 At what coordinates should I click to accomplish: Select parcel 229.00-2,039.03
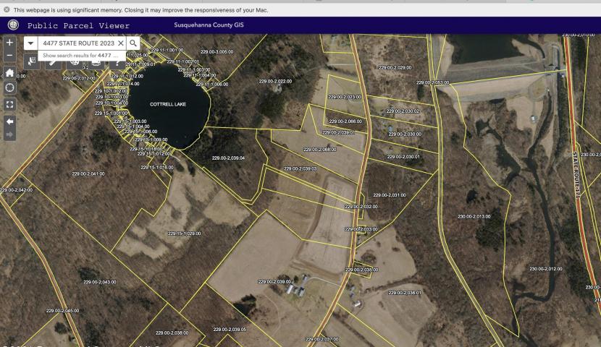[300, 168]
